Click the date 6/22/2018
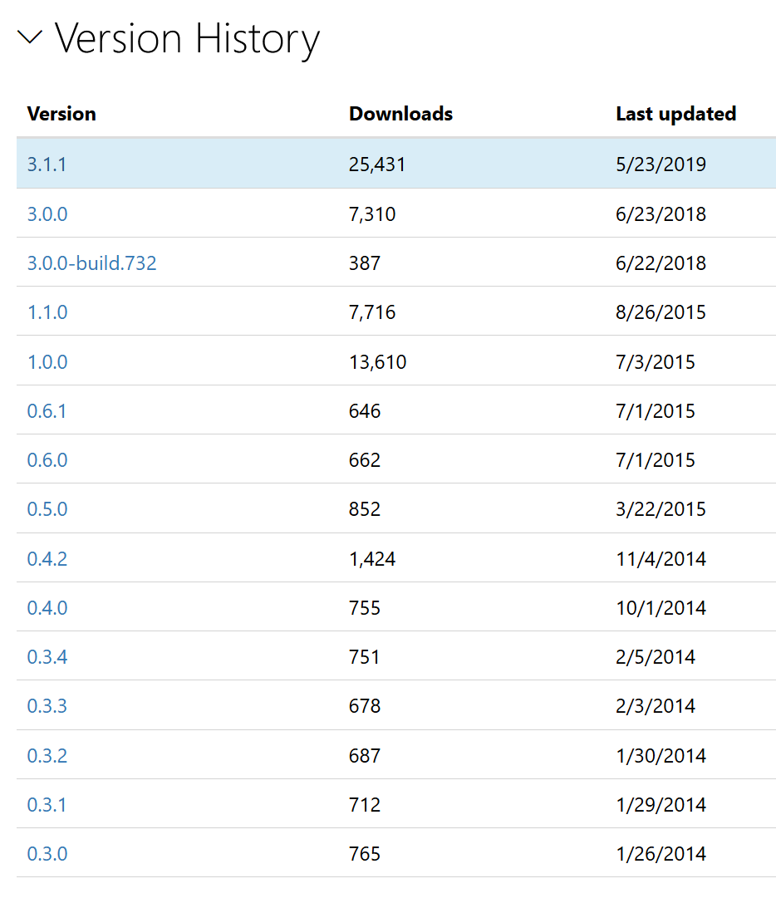This screenshot has height=903, width=776. [x=661, y=263]
